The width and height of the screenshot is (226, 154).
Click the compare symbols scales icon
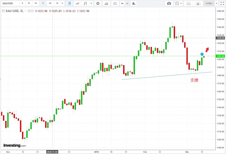point(115,3)
